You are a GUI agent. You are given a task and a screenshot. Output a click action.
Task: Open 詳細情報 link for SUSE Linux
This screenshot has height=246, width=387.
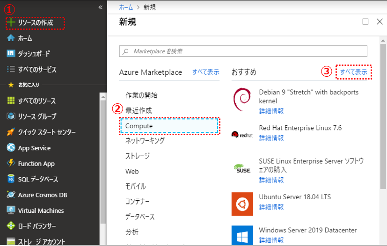[271, 180]
